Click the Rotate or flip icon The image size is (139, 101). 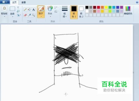pyautogui.click(x=18, y=15)
